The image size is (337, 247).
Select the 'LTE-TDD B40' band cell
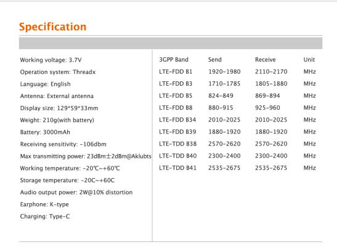pyautogui.click(x=178, y=156)
